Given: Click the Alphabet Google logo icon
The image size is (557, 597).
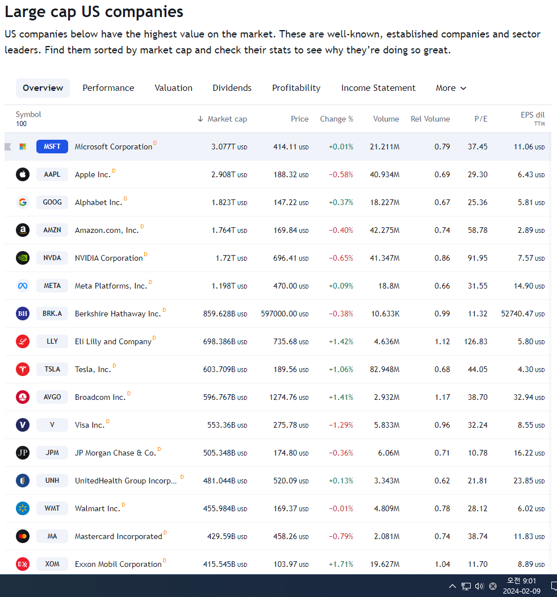Looking at the screenshot, I should point(23,202).
